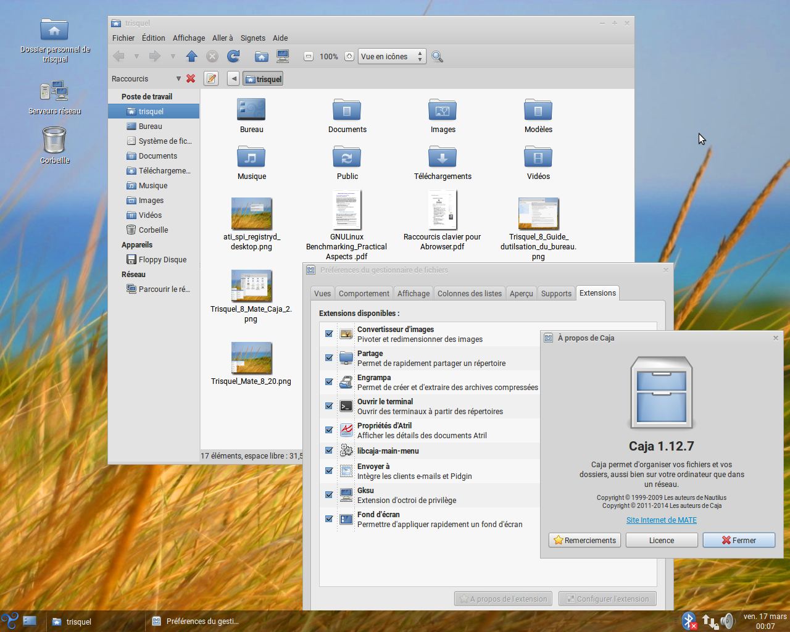The width and height of the screenshot is (790, 632).
Task: Click Fermer in À propos de Caja
Action: [739, 540]
